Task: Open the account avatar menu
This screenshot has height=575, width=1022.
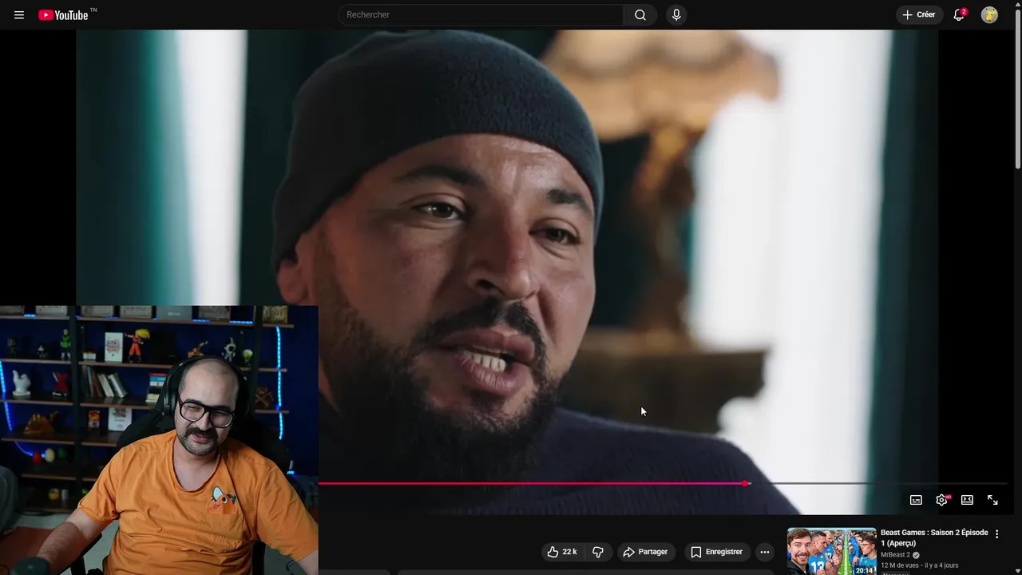Action: point(989,14)
